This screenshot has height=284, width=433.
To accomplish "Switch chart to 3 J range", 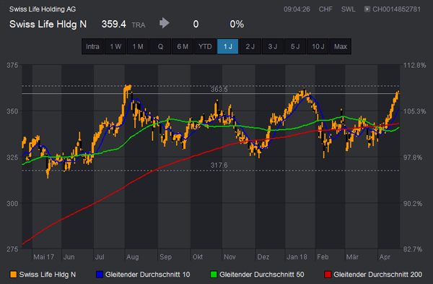I will coord(273,46).
